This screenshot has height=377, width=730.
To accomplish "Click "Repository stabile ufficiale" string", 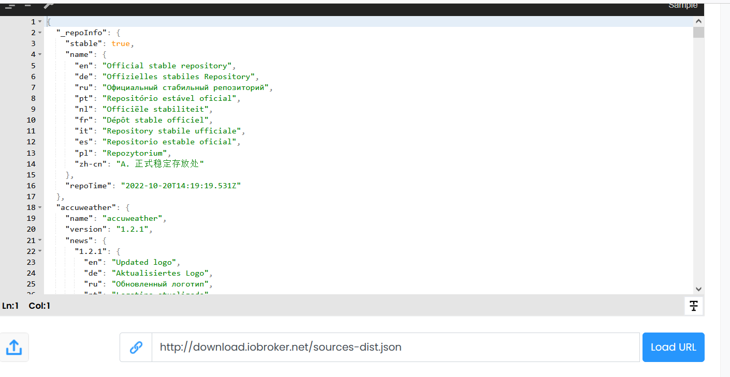I will [171, 131].
